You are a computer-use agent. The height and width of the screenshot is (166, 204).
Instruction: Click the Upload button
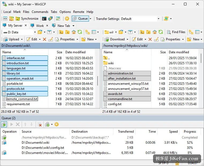click(x=12, y=39)
